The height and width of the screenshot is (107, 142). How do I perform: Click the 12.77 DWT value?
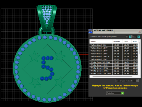[x=126, y=45]
